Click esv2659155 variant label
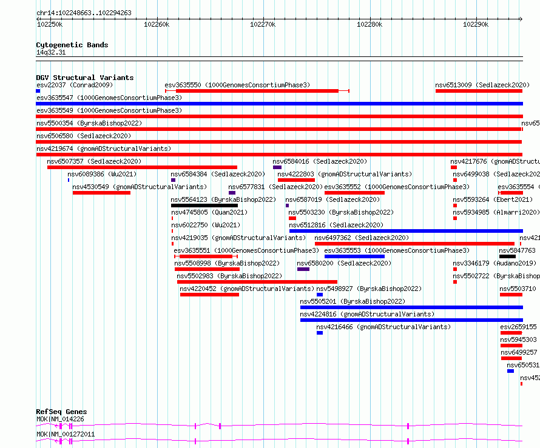The height and width of the screenshot is (448, 540). 518,327
